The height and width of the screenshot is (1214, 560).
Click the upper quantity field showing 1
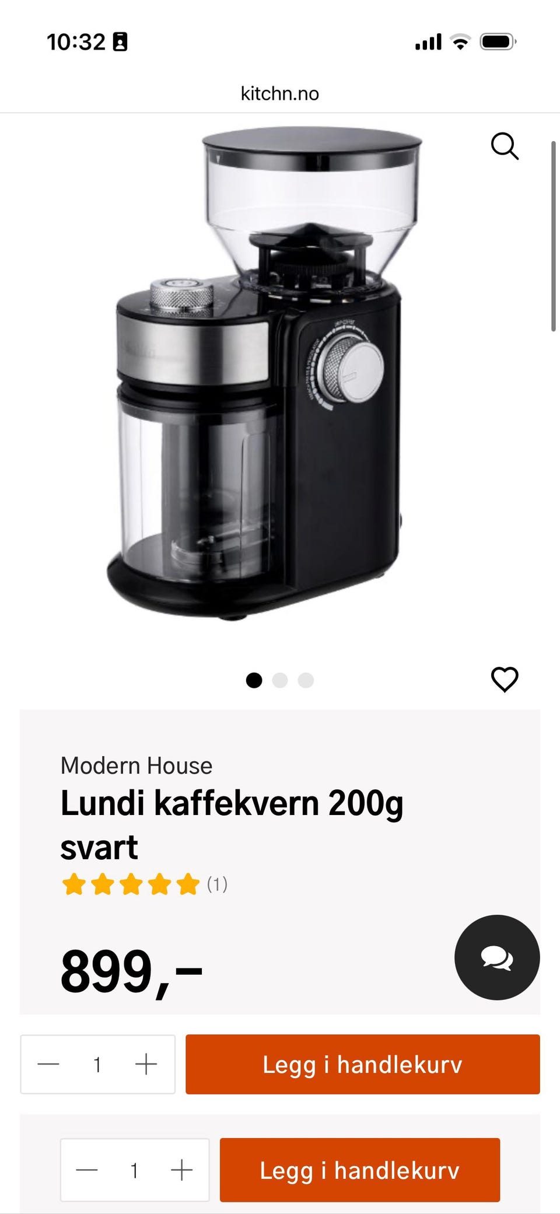point(97,1065)
